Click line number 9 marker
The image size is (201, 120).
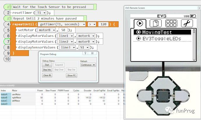point(7,53)
